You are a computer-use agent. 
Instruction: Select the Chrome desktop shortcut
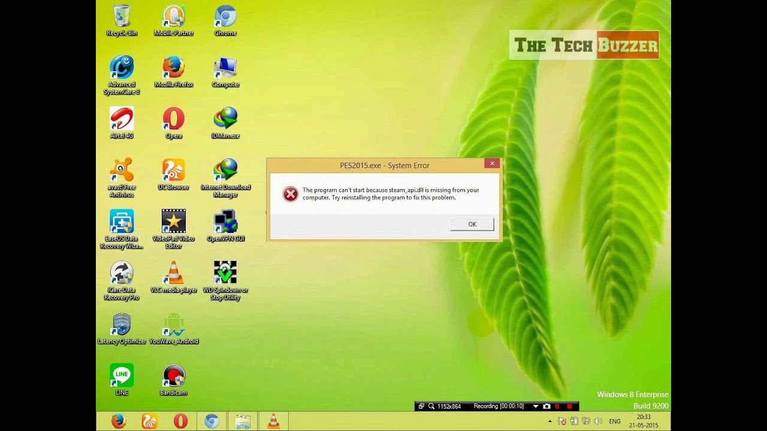click(225, 20)
